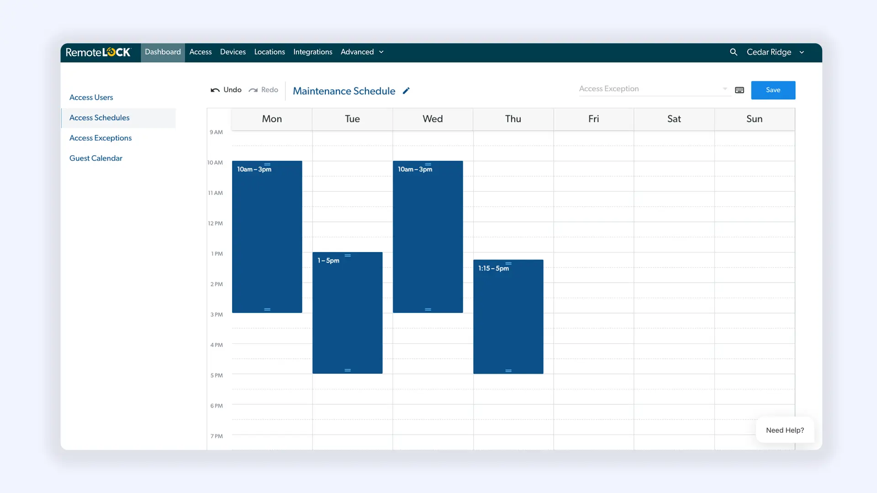Open the Locations menu item

click(x=269, y=52)
